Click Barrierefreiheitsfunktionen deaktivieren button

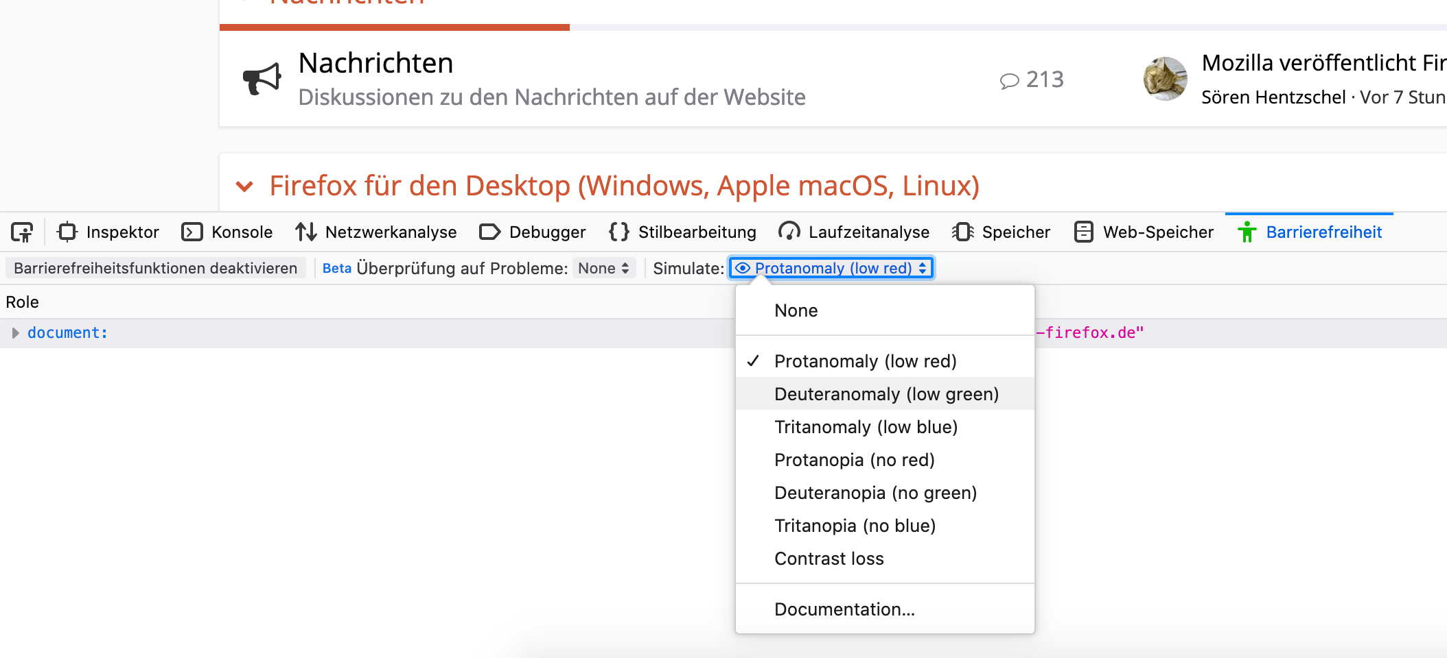pyautogui.click(x=155, y=268)
